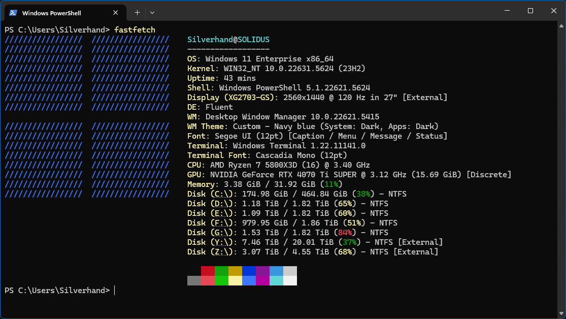The image size is (566, 319).
Task: Click the PowerShell icon in the tab
Action: (x=13, y=13)
